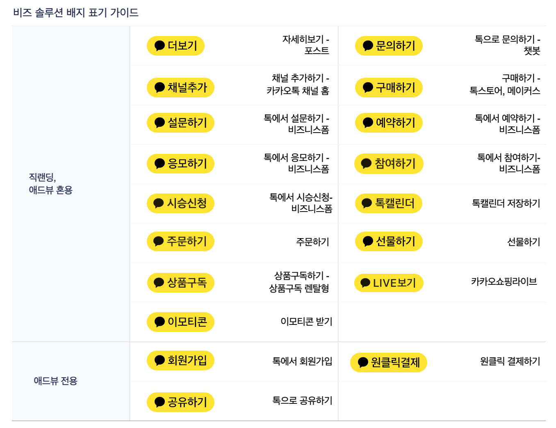Select the 공유하기 badge
556x428 pixels.
[180, 402]
